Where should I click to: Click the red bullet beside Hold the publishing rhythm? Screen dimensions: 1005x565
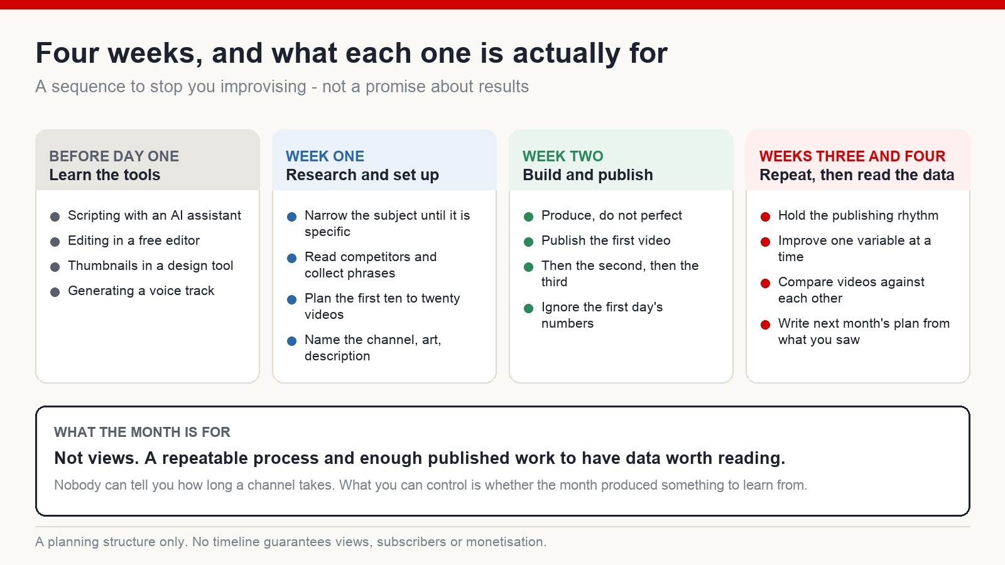[765, 217]
